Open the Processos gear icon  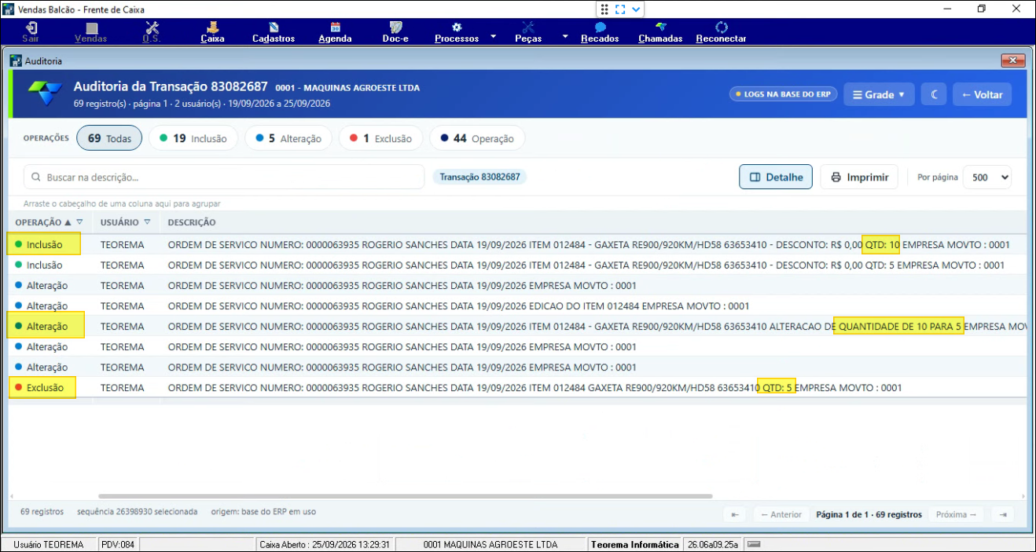(x=457, y=28)
